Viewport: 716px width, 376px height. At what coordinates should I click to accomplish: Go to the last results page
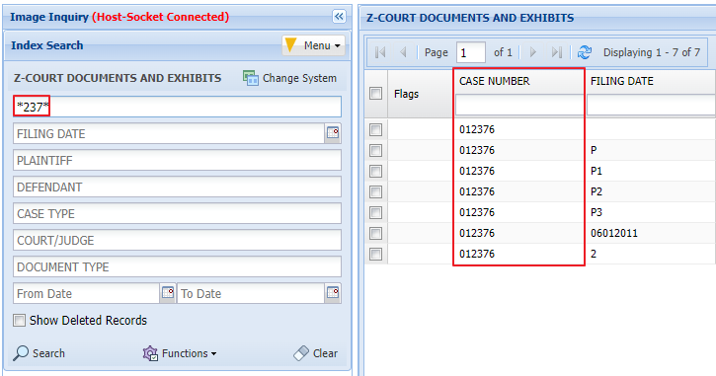tap(556, 52)
